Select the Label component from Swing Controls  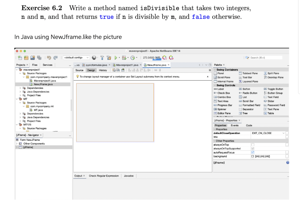coord(221,89)
